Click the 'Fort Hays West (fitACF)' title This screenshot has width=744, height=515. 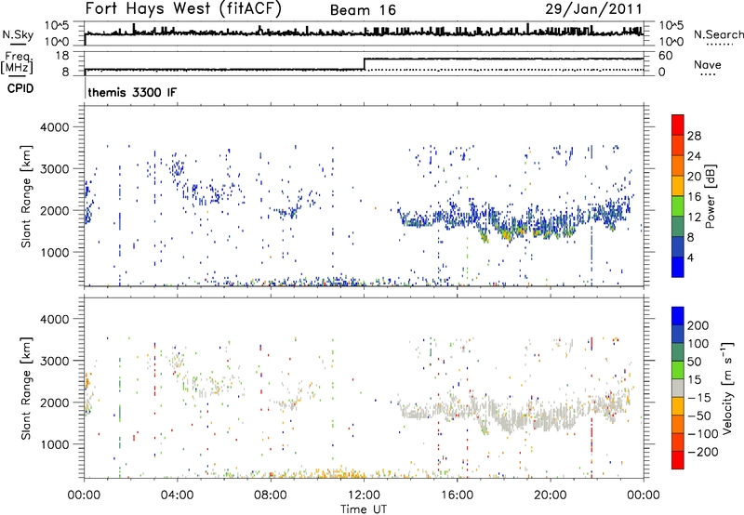coord(183,8)
